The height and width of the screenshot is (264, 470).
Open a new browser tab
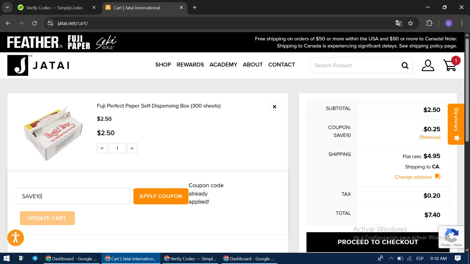click(x=195, y=8)
